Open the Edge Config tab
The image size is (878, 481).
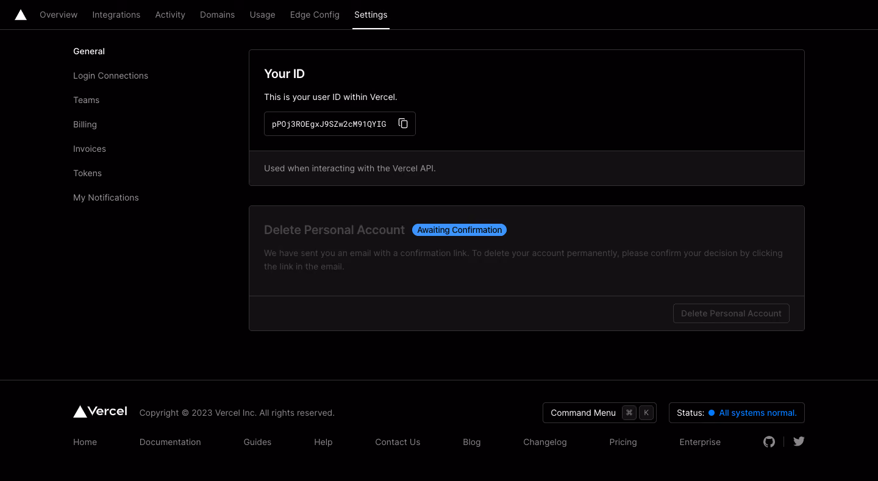315,15
